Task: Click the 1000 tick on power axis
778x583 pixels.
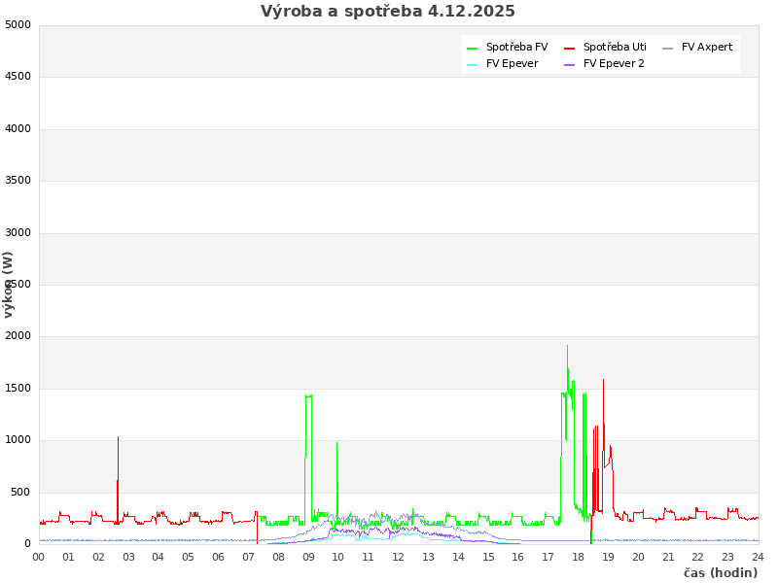Action: 18,440
